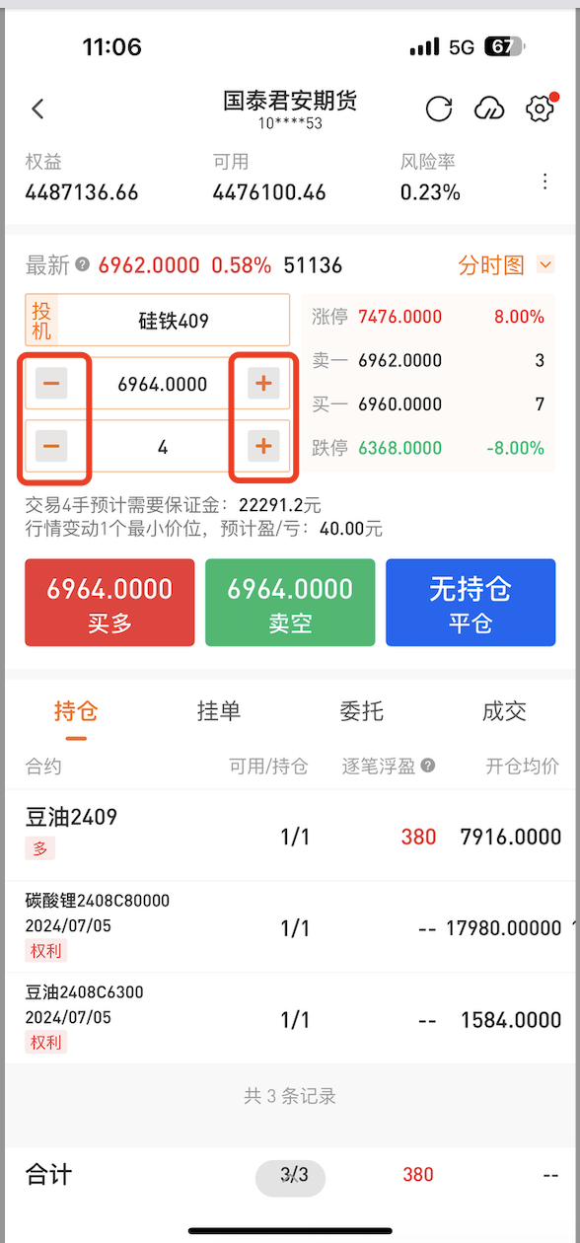Tap the red 买多 button
This screenshot has width=580, height=1243.
(109, 603)
